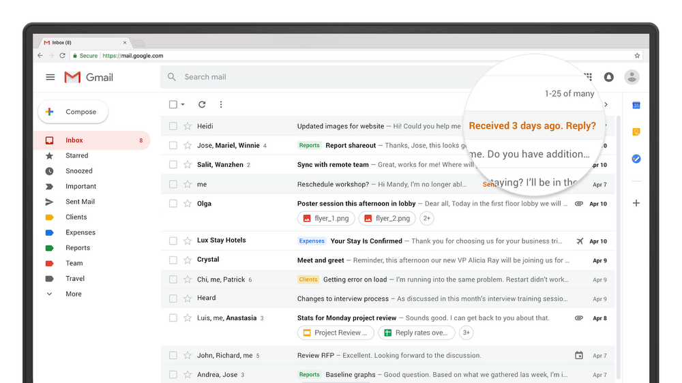Viewport: 682px width, 383px height.
Task: Select the Lux Stay Hotels email checkbox
Action: pyautogui.click(x=173, y=241)
